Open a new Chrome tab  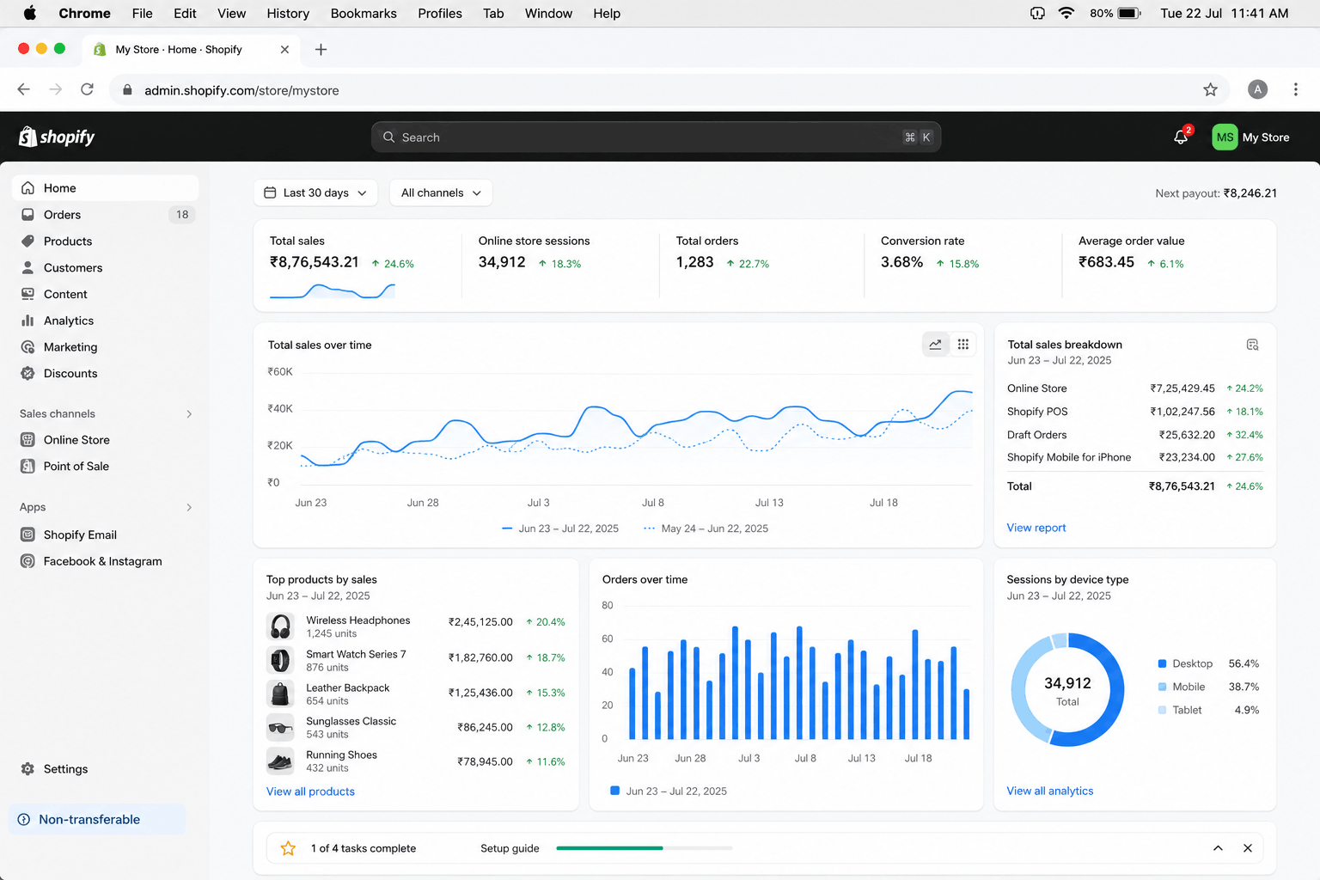(x=321, y=50)
